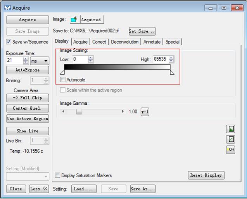Click the new image window icon
The width and height of the screenshot is (247, 199).
(x=74, y=19)
